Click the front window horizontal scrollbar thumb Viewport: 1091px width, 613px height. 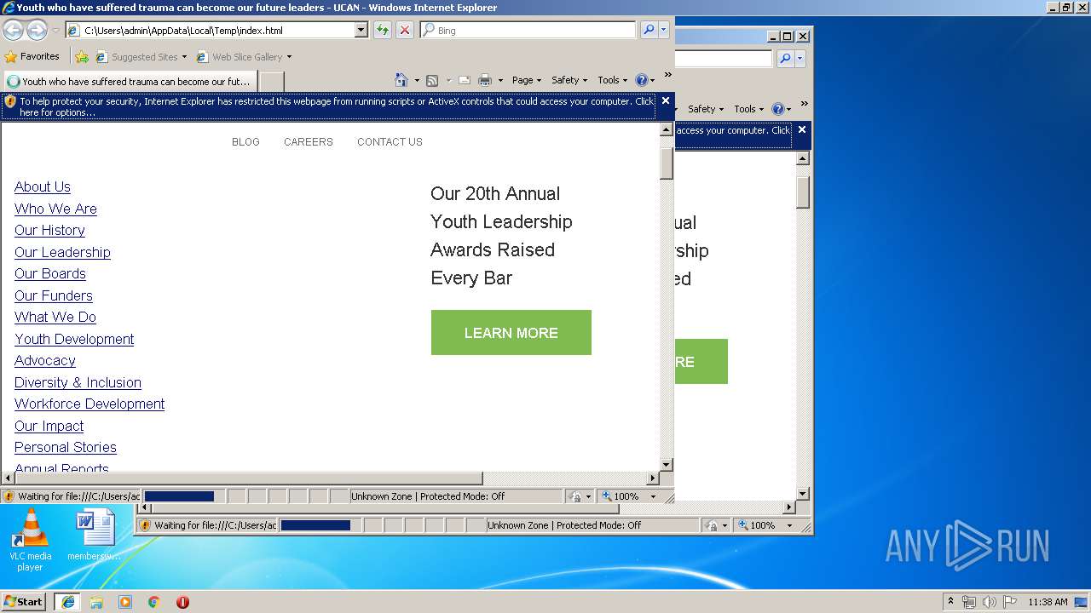[x=249, y=478]
